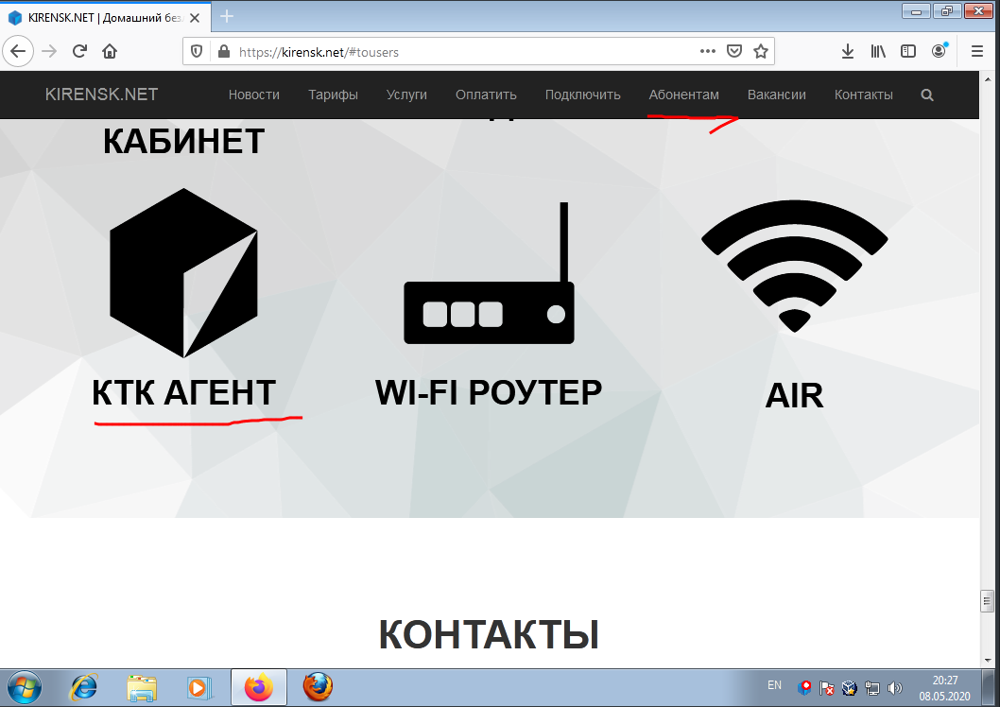Open Windows Explorer from the taskbar
The height and width of the screenshot is (707, 1000).
142,688
